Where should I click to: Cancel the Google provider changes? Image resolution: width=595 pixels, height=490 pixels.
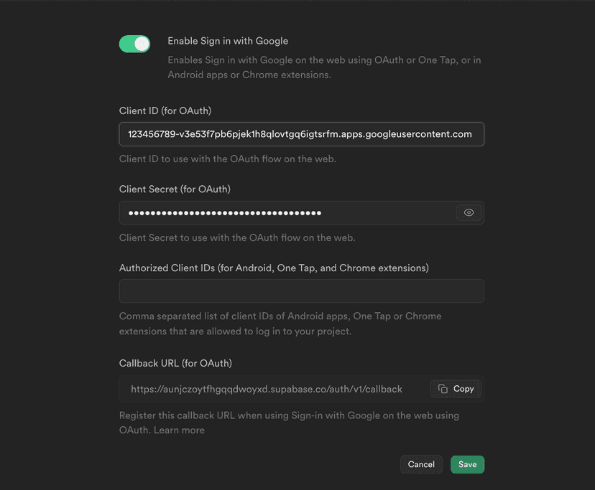tap(421, 464)
